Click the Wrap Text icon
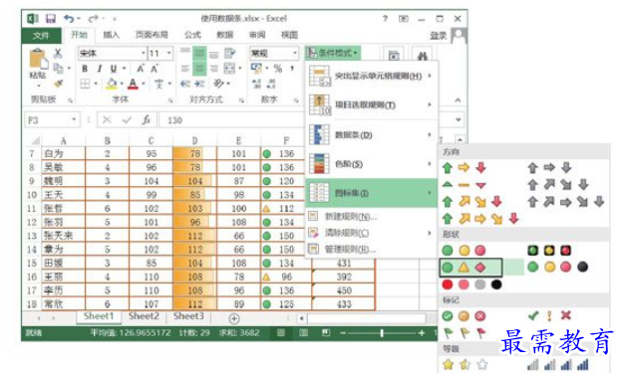This screenshot has width=622, height=373. 229,53
